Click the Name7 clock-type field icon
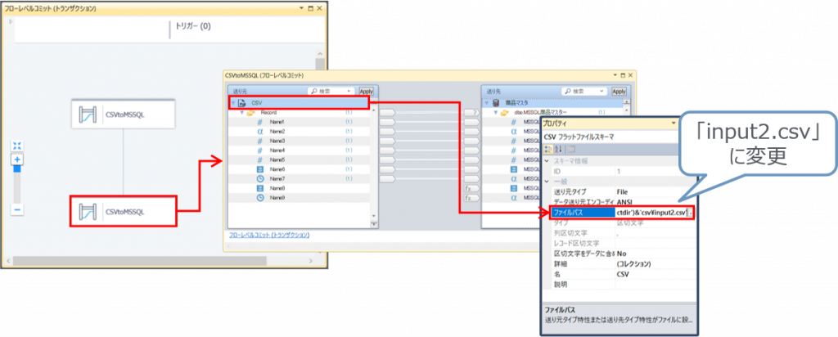This screenshot has height=337, width=838. click(x=259, y=178)
